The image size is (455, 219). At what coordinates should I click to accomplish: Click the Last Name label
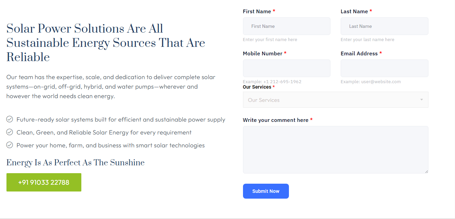click(354, 12)
